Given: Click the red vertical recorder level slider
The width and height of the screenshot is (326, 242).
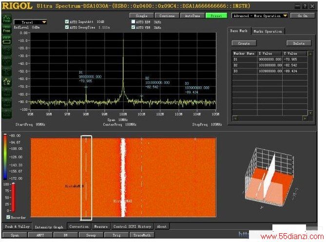Looking at the screenshot, I should coord(13,197).
